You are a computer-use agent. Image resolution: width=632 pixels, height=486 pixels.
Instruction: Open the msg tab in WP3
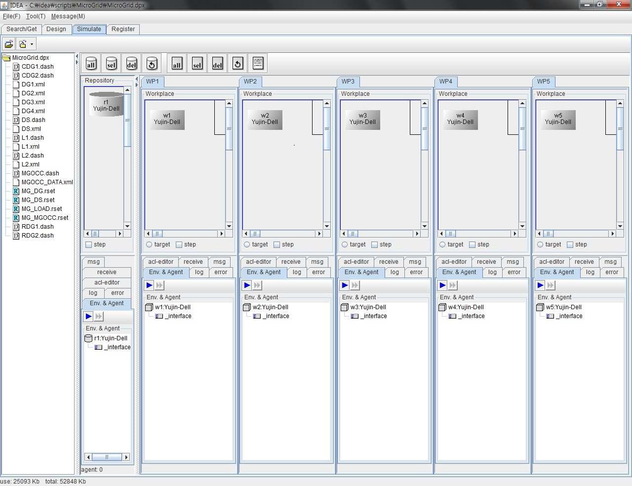tap(415, 262)
